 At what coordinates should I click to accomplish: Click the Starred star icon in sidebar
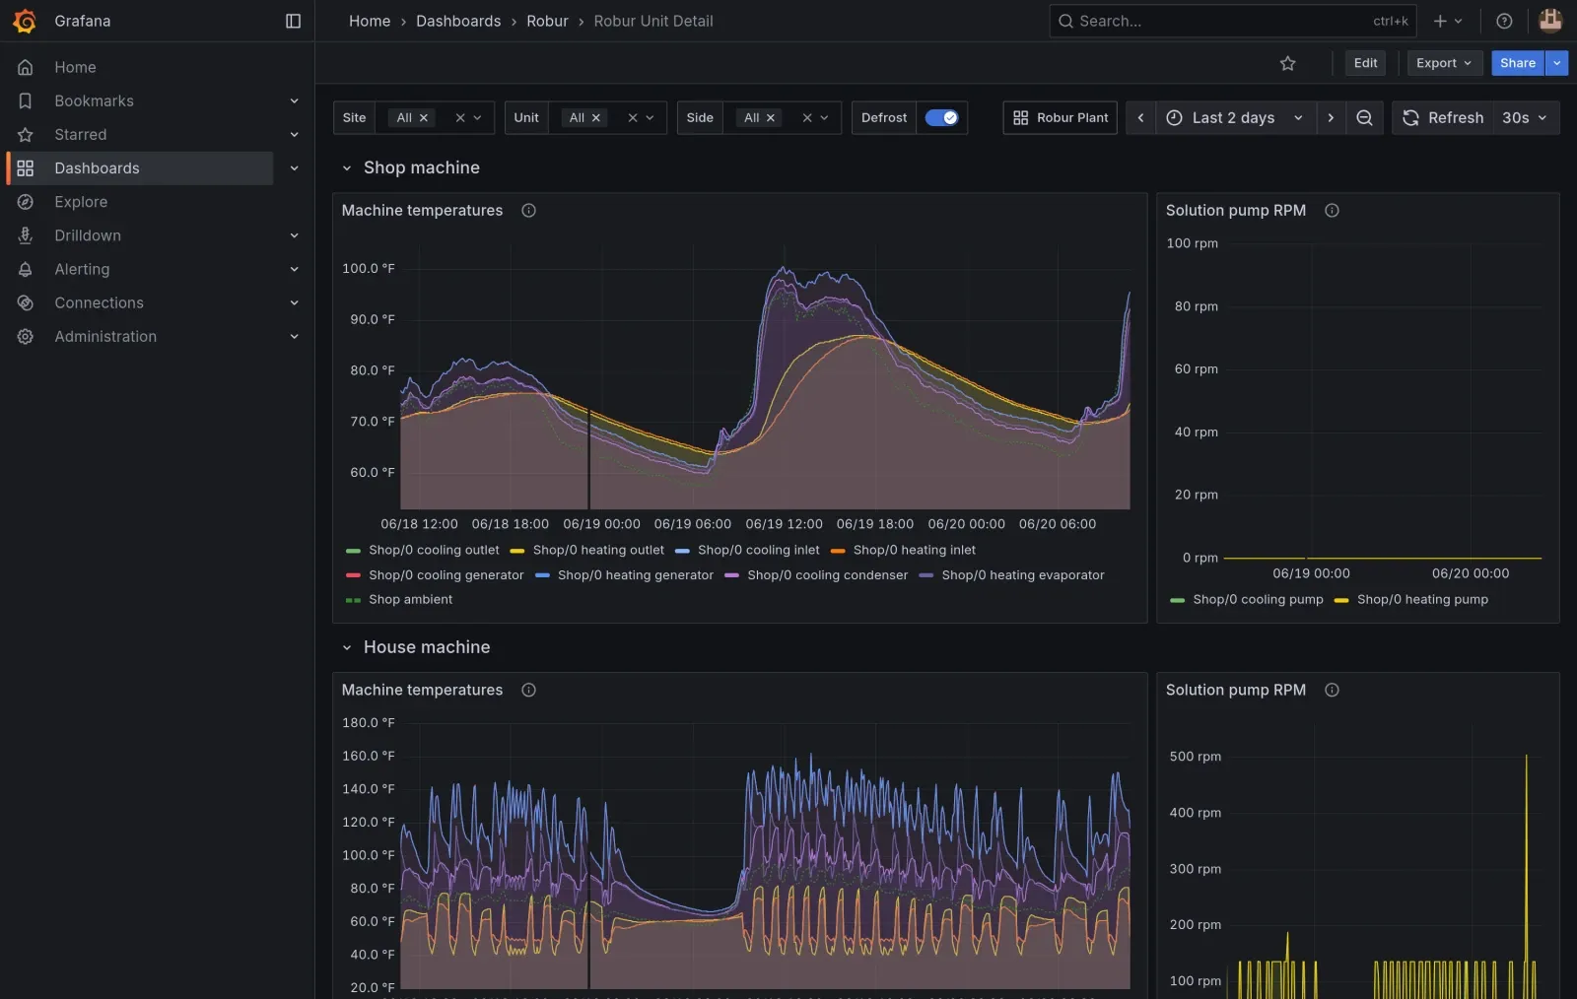pos(26,134)
